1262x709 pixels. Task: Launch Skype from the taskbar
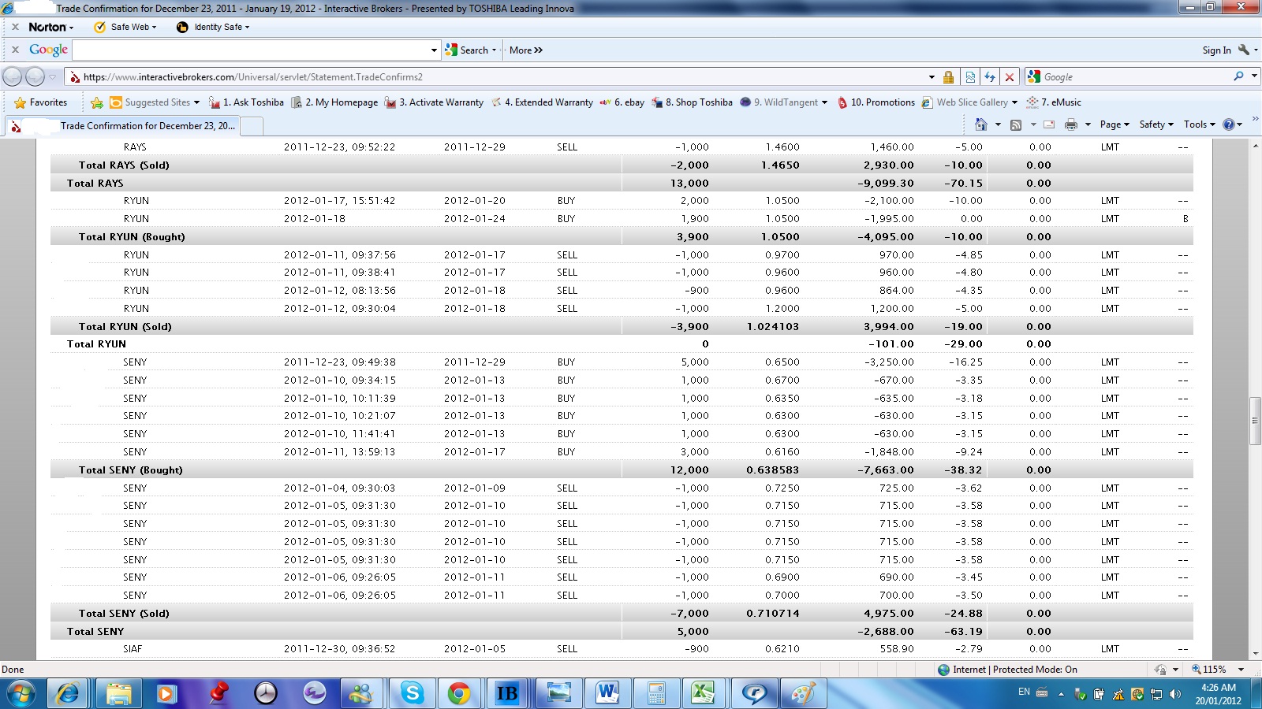[412, 693]
